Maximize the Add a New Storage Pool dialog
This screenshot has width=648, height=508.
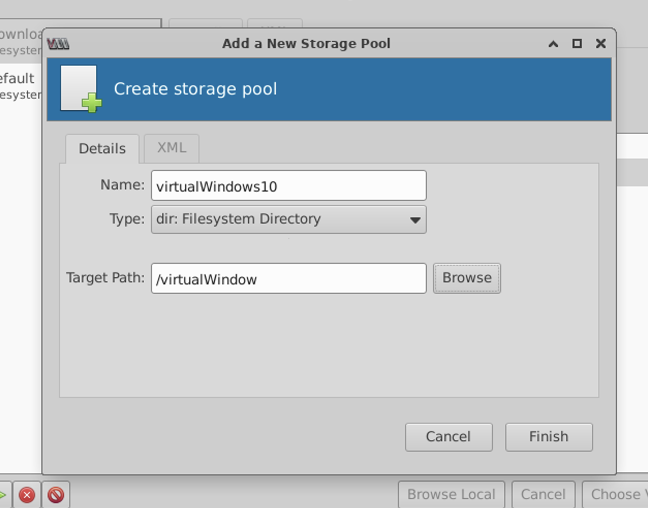577,44
